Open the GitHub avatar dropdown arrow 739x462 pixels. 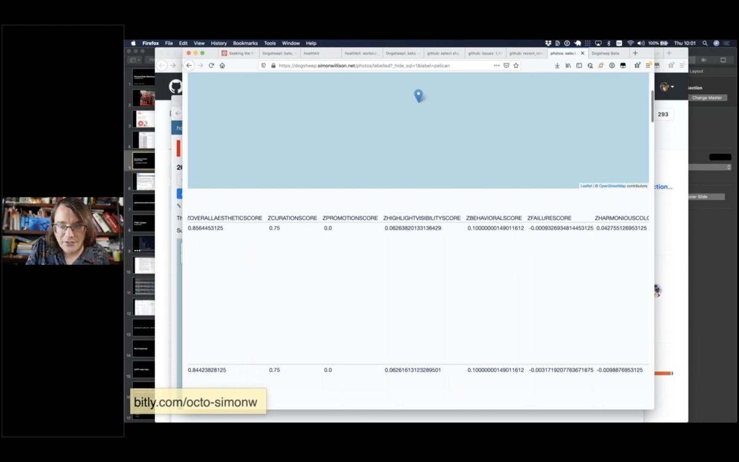click(672, 87)
